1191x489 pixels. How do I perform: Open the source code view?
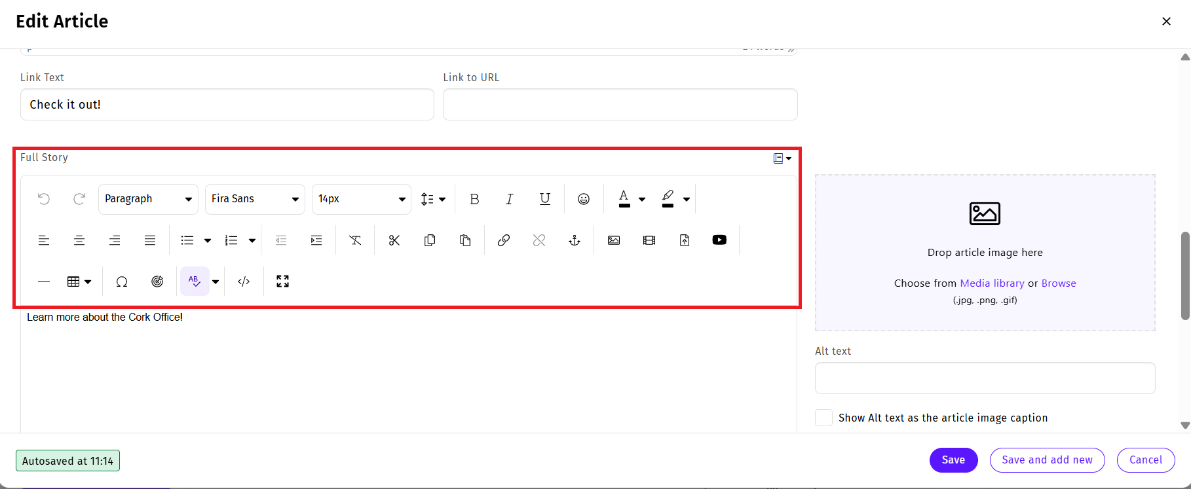pos(244,281)
